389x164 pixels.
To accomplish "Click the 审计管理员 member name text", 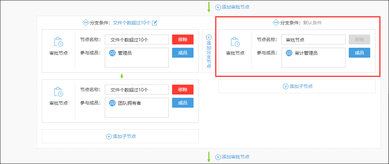I will pyautogui.click(x=306, y=53).
